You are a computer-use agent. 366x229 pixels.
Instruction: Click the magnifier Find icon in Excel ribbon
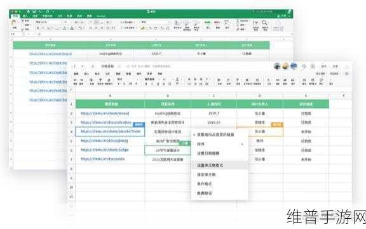264,23
